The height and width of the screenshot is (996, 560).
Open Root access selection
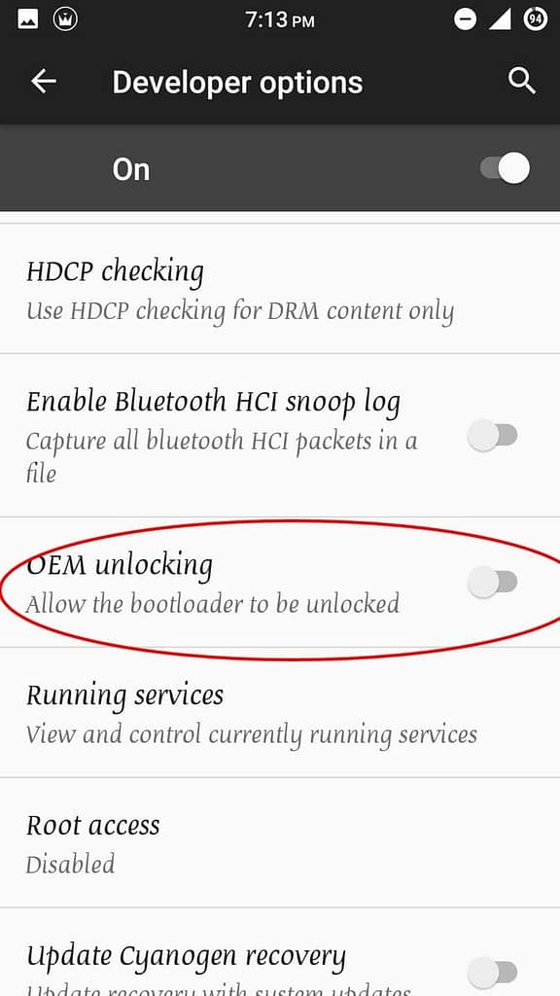click(280, 842)
